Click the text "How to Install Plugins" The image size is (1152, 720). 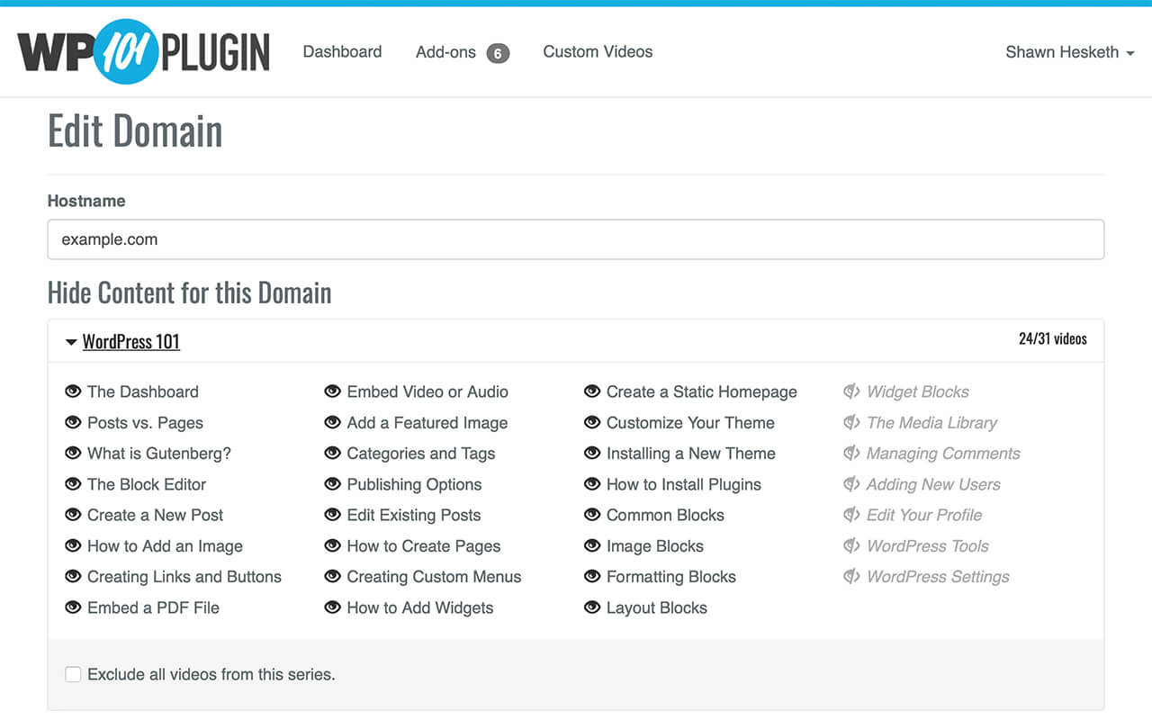(684, 484)
